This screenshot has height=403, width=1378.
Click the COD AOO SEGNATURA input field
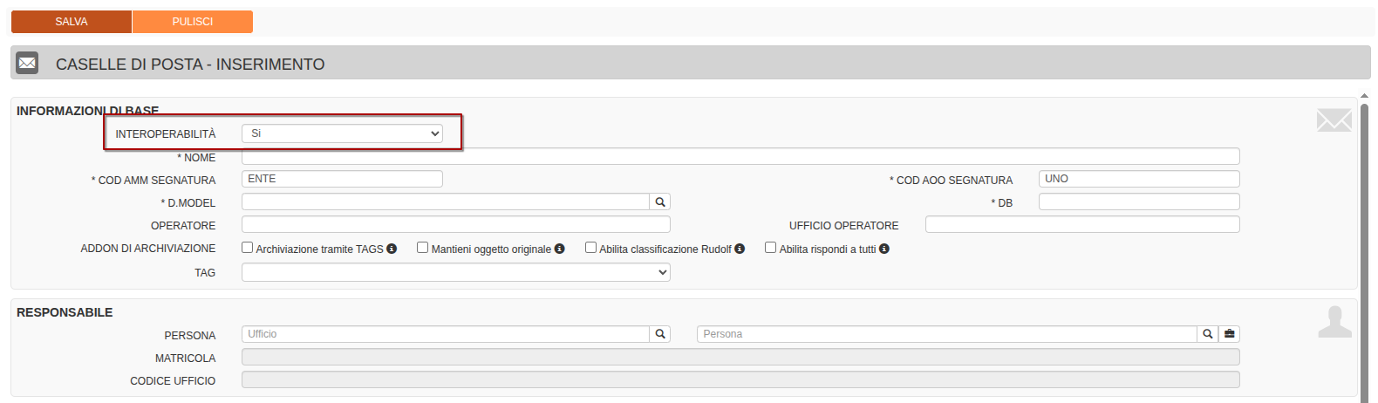click(x=1138, y=179)
